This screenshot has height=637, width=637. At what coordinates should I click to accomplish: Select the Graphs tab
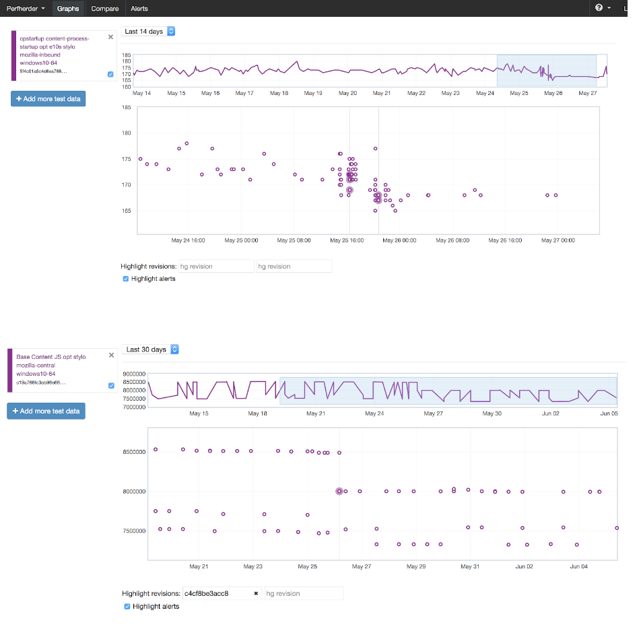pyautogui.click(x=67, y=9)
